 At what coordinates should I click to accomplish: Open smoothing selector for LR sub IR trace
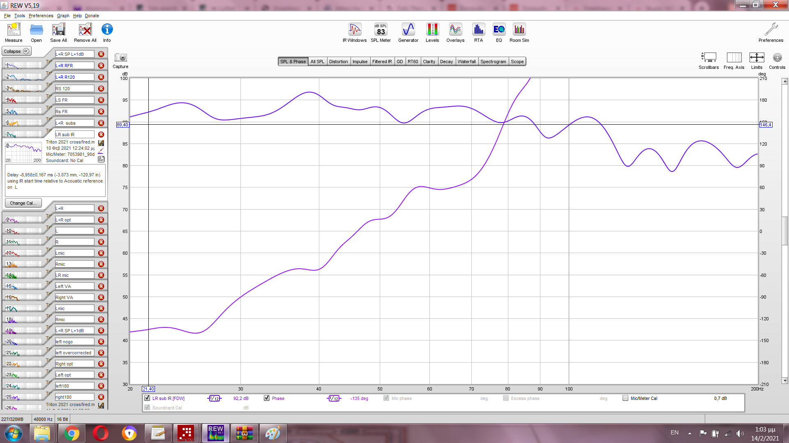tap(214, 398)
